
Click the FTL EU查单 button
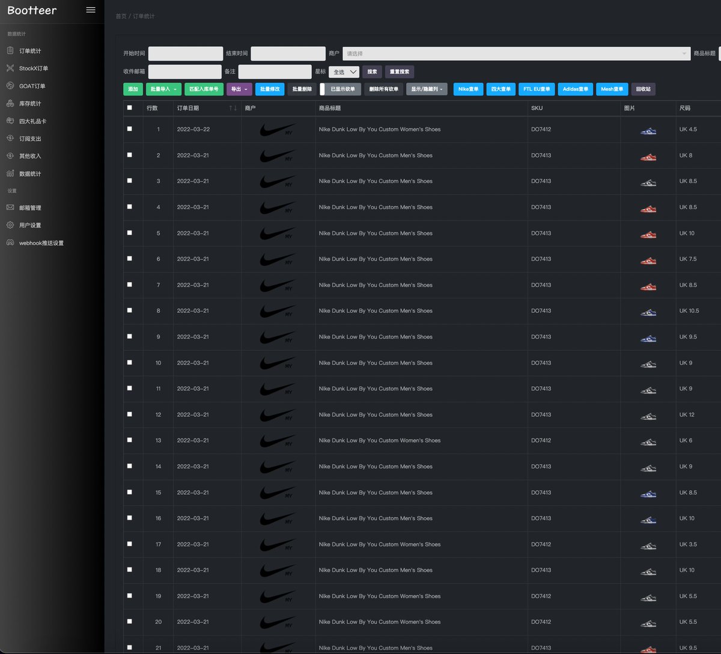click(537, 89)
